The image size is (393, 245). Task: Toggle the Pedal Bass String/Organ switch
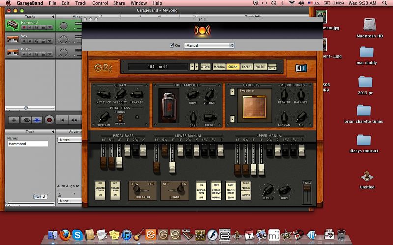120,118
